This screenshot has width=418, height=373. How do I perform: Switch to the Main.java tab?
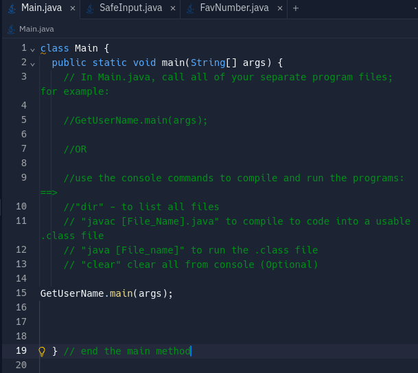pos(41,8)
